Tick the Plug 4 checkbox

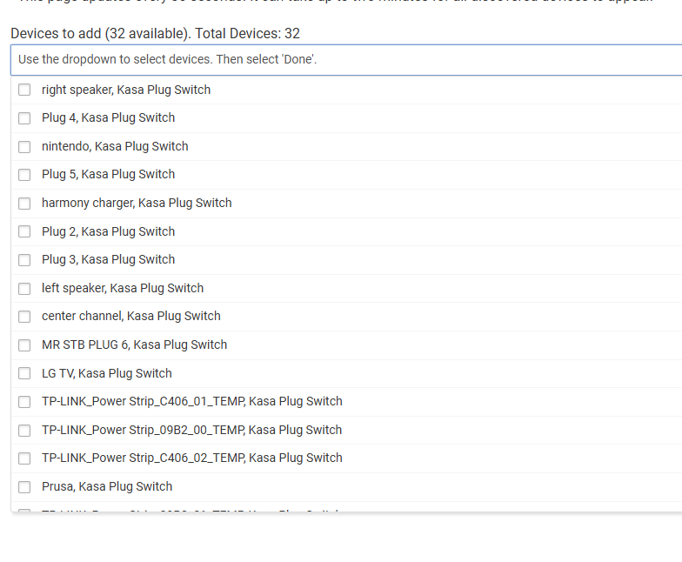(x=24, y=118)
